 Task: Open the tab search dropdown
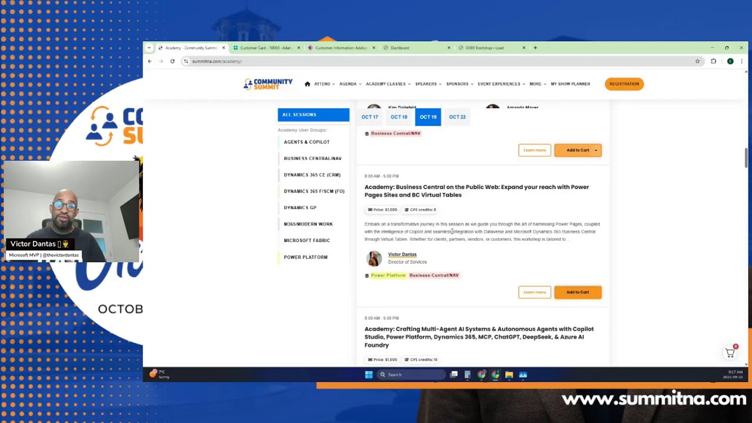[x=149, y=48]
